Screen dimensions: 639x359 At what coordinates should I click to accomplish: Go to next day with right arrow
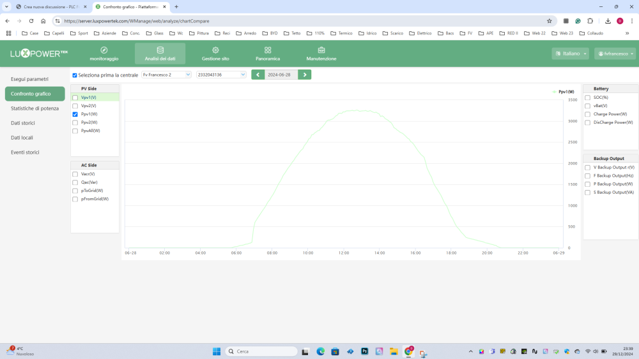click(305, 75)
